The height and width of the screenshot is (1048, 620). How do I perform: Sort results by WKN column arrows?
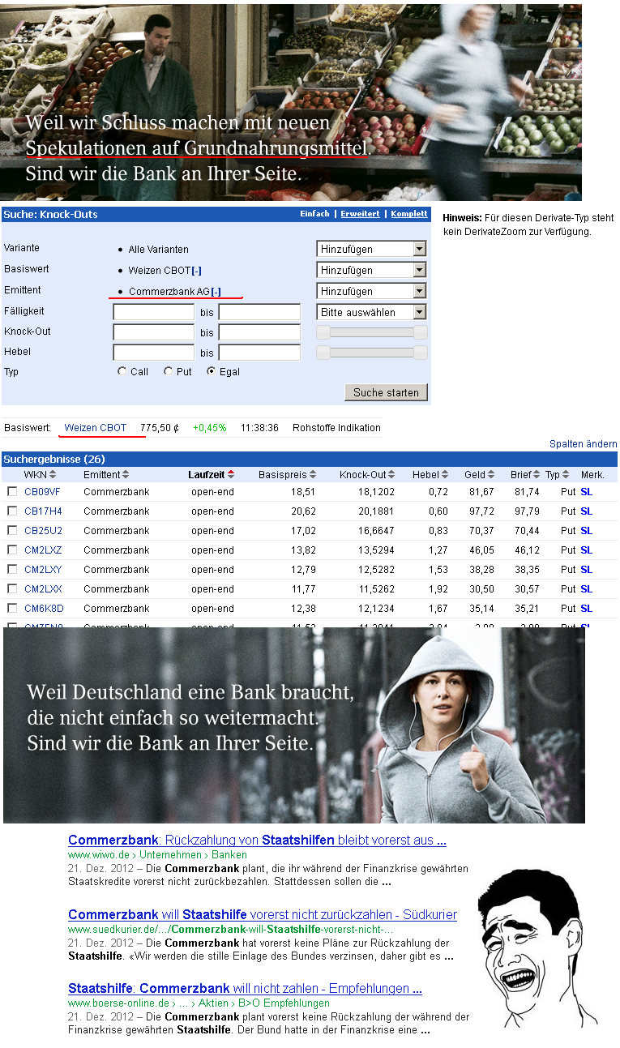pos(53,474)
